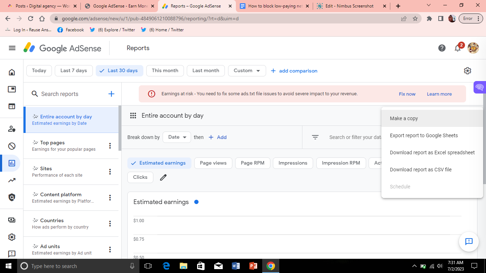Viewport: 486px width, 273px height.
Task: Open the Optimization trend sidebar icon
Action: 12,180
